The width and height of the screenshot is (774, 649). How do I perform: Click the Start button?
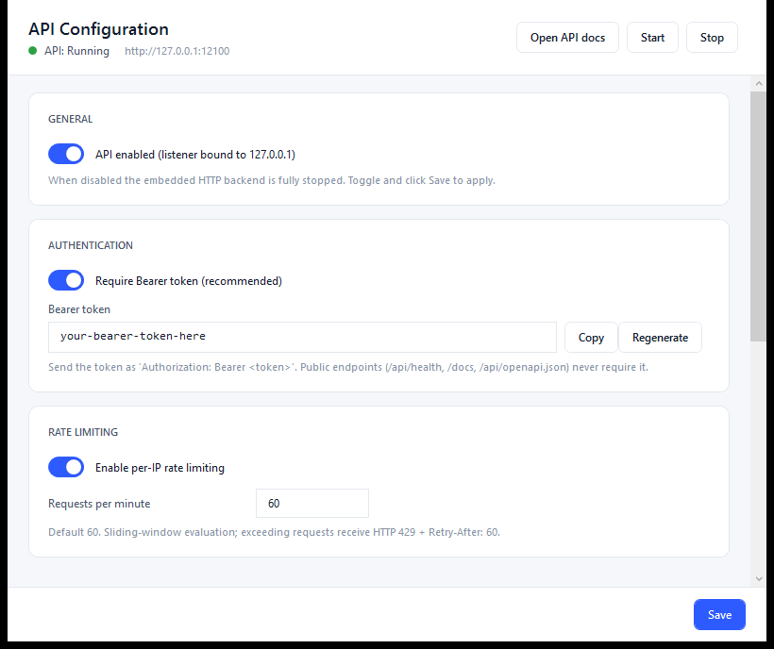[652, 38]
